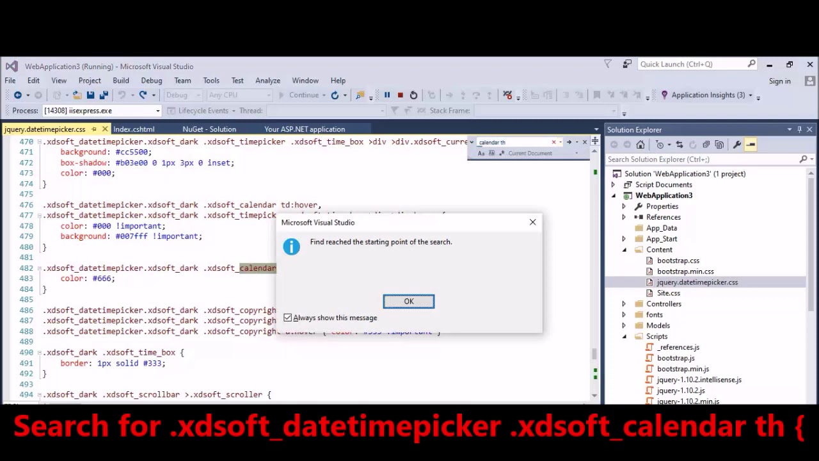
Task: Click Pending Changes Filter in Solution Explorer
Action: click(660, 145)
